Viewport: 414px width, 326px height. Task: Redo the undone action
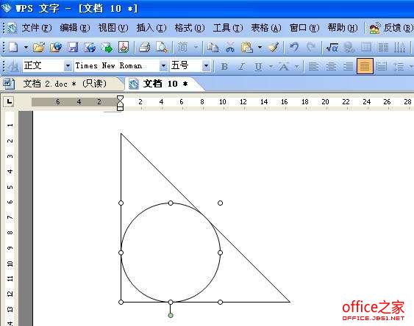pyautogui.click(x=311, y=48)
